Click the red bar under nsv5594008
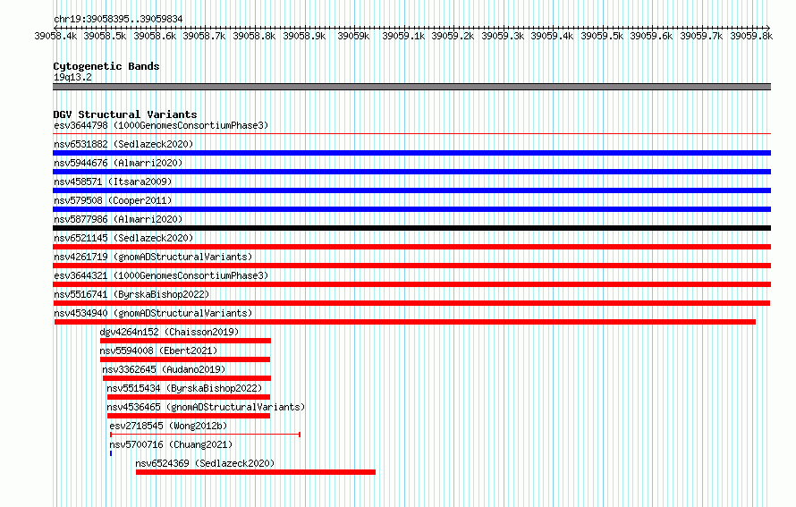 [x=185, y=359]
